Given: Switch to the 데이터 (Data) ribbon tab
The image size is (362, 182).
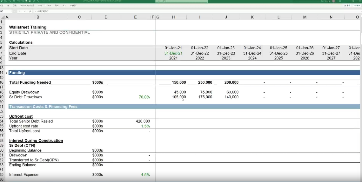Looking at the screenshot, I should (48, 6).
